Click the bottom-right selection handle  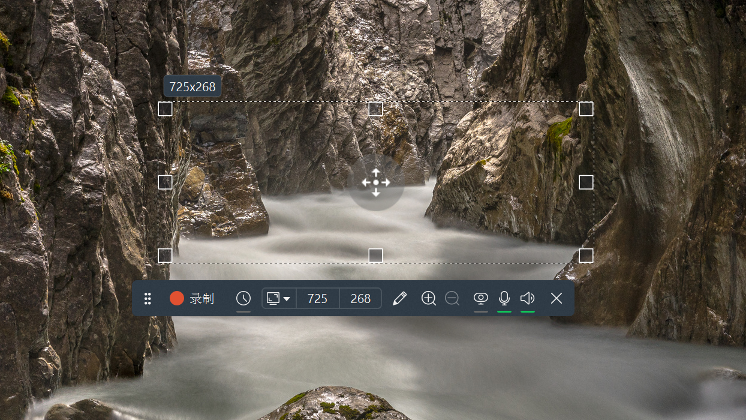click(x=586, y=256)
